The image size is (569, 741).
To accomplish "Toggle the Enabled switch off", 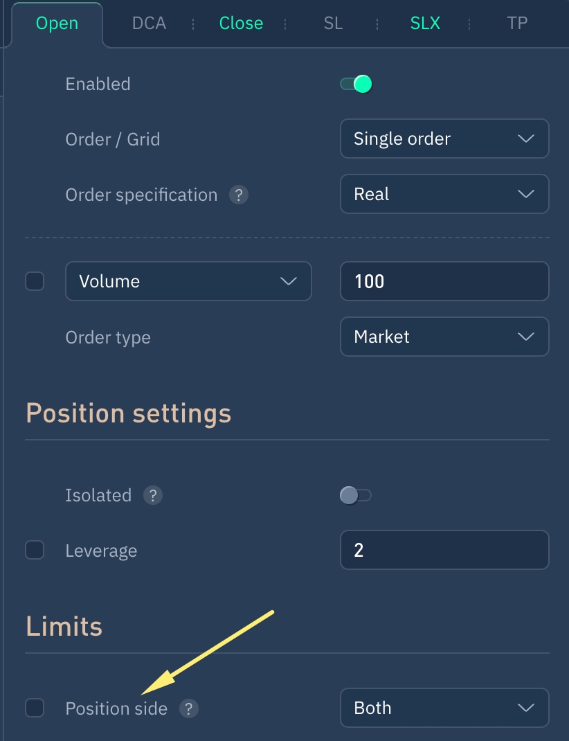I will pyautogui.click(x=356, y=84).
